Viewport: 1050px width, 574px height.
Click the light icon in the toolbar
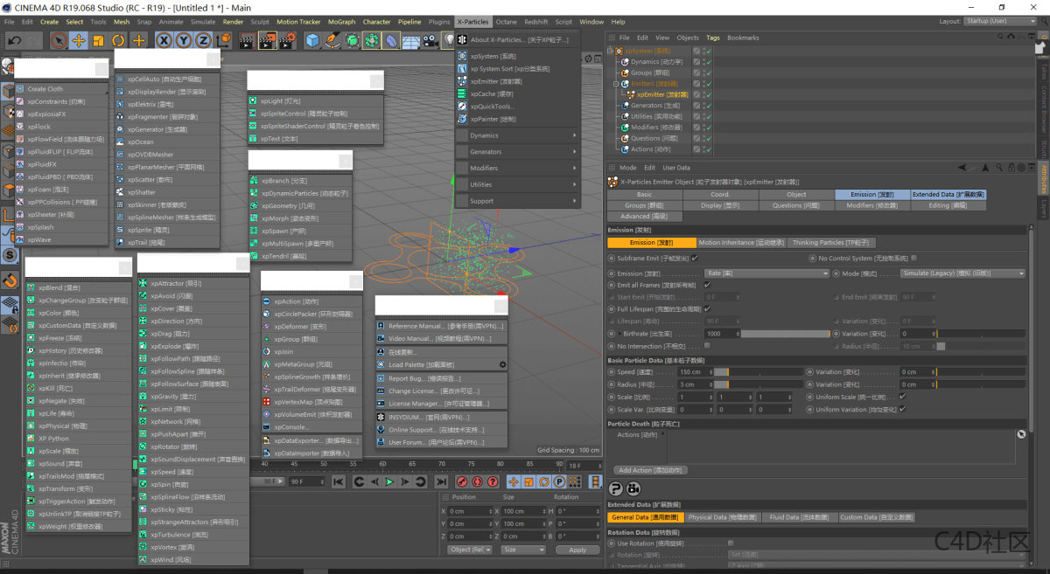[x=451, y=41]
